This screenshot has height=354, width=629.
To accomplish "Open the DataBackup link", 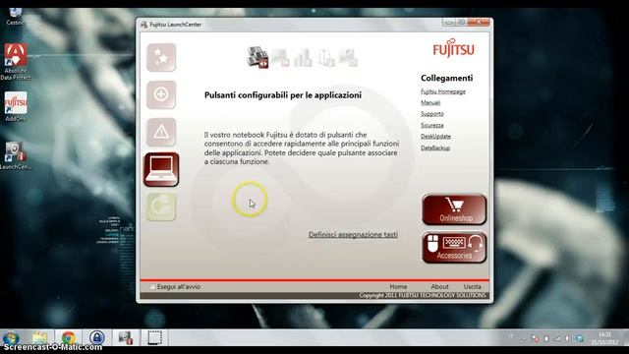I will click(x=435, y=148).
